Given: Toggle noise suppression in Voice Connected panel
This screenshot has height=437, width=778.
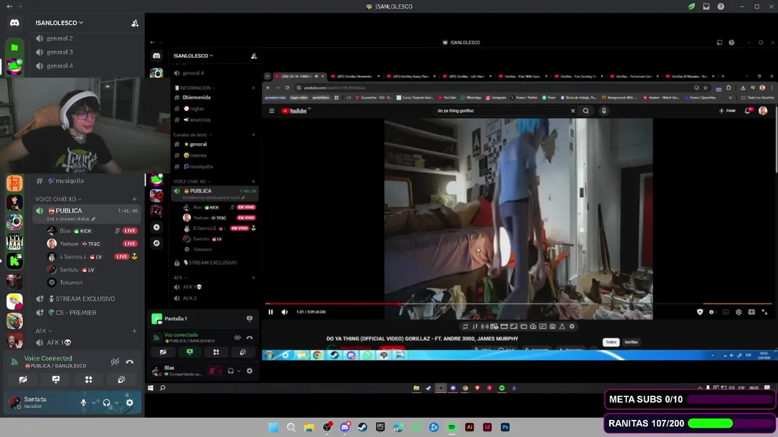Looking at the screenshot, I should 115,362.
